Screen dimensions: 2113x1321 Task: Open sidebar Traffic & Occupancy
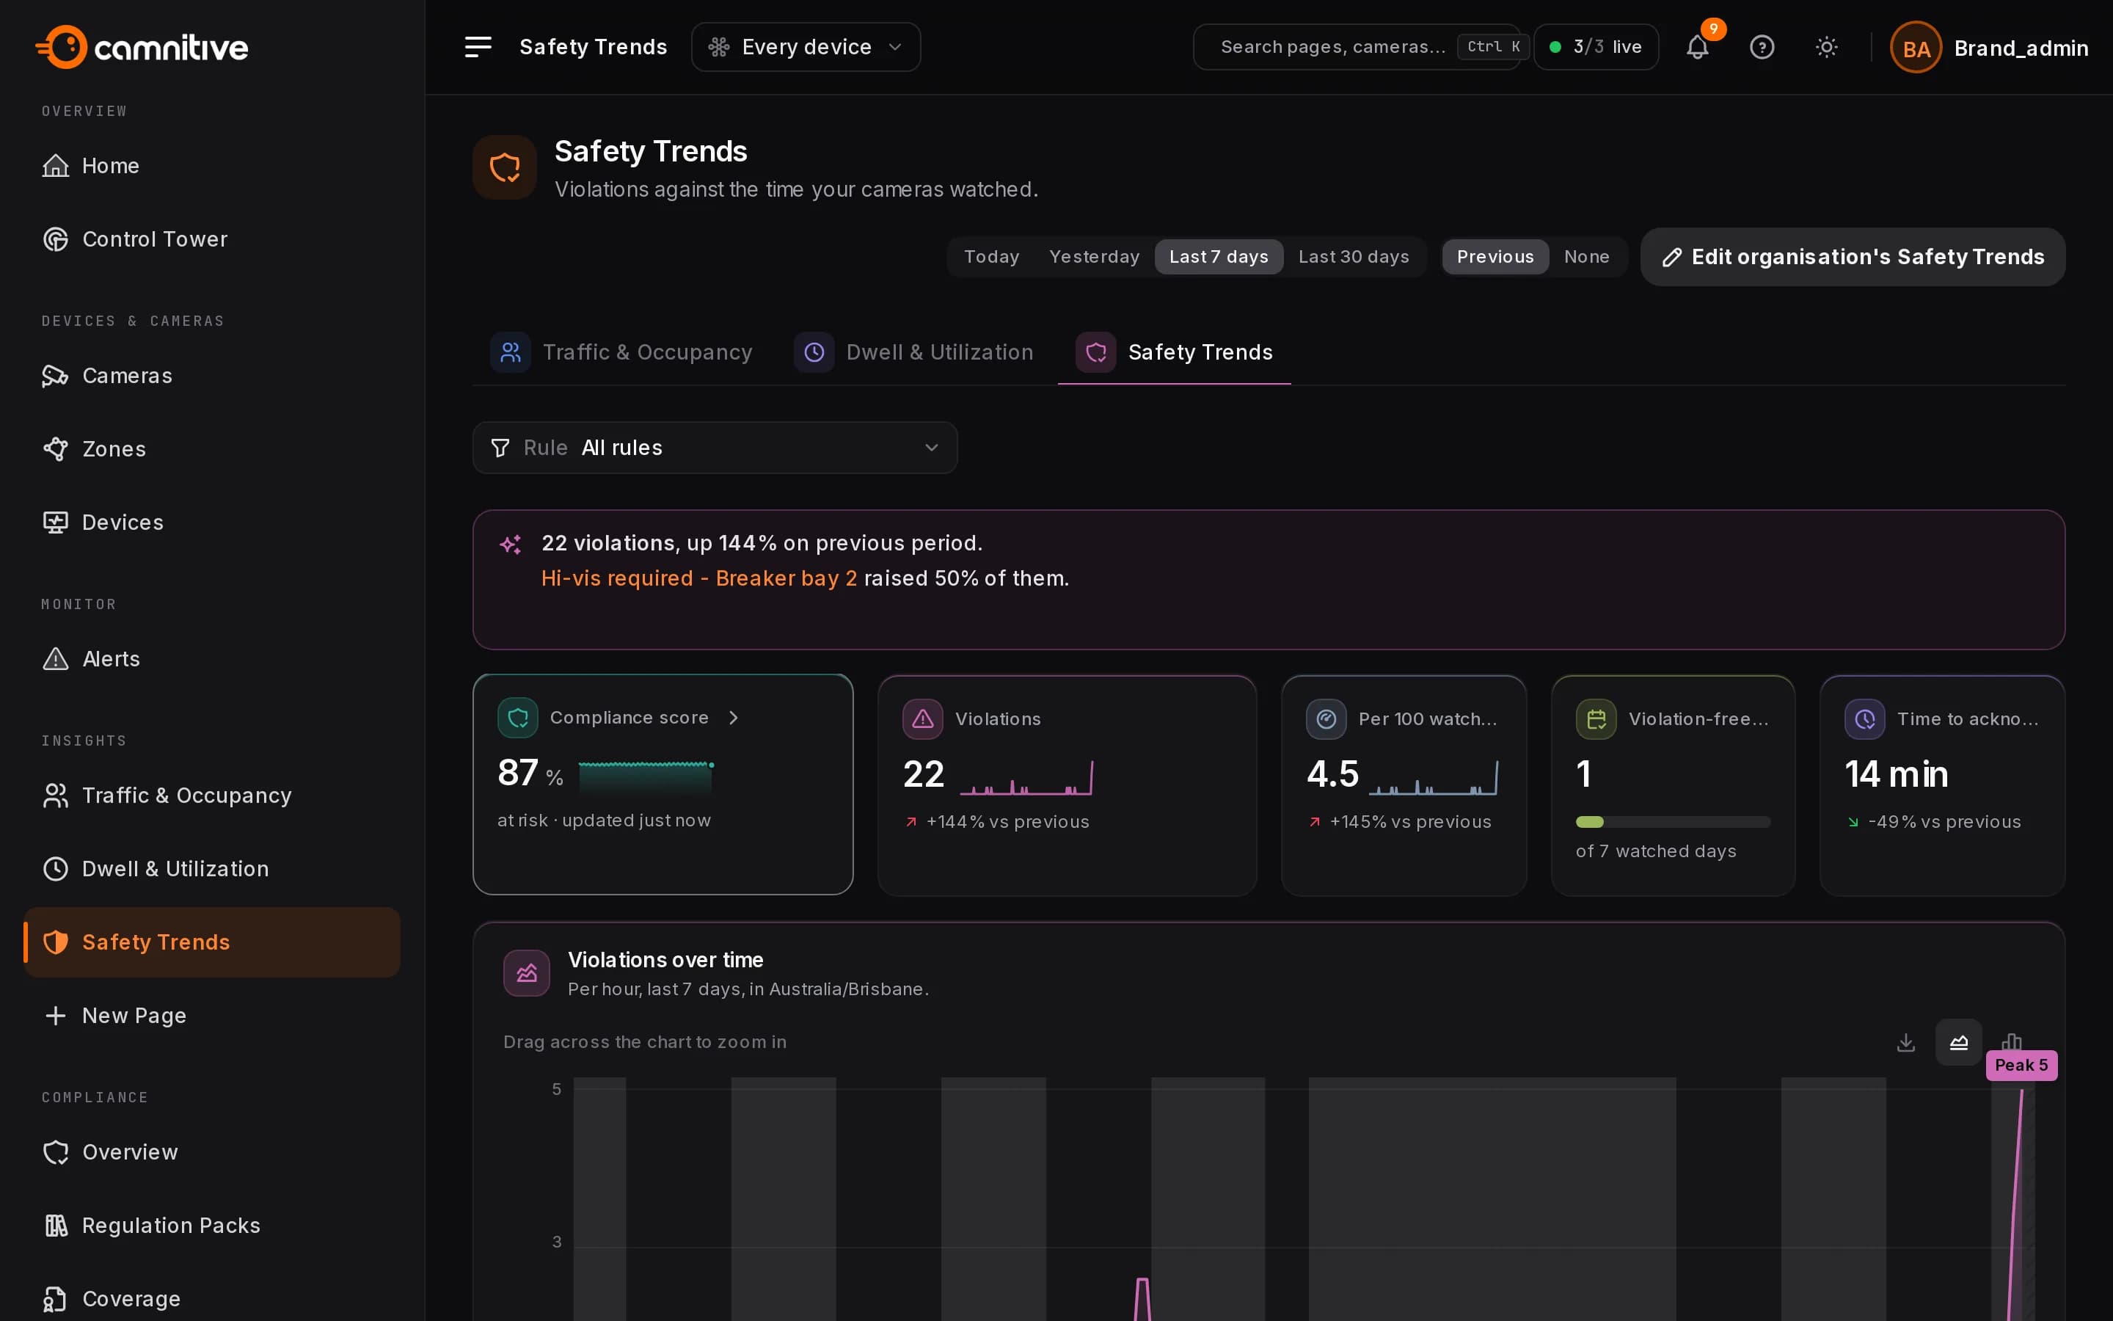(x=211, y=795)
